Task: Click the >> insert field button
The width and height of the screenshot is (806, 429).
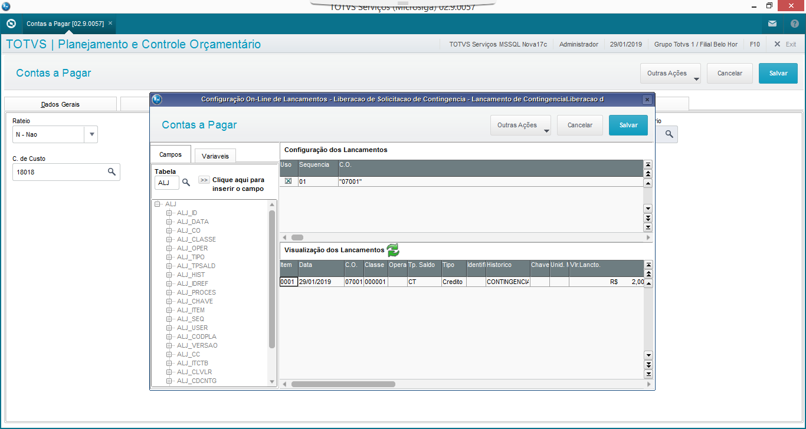Action: click(204, 180)
